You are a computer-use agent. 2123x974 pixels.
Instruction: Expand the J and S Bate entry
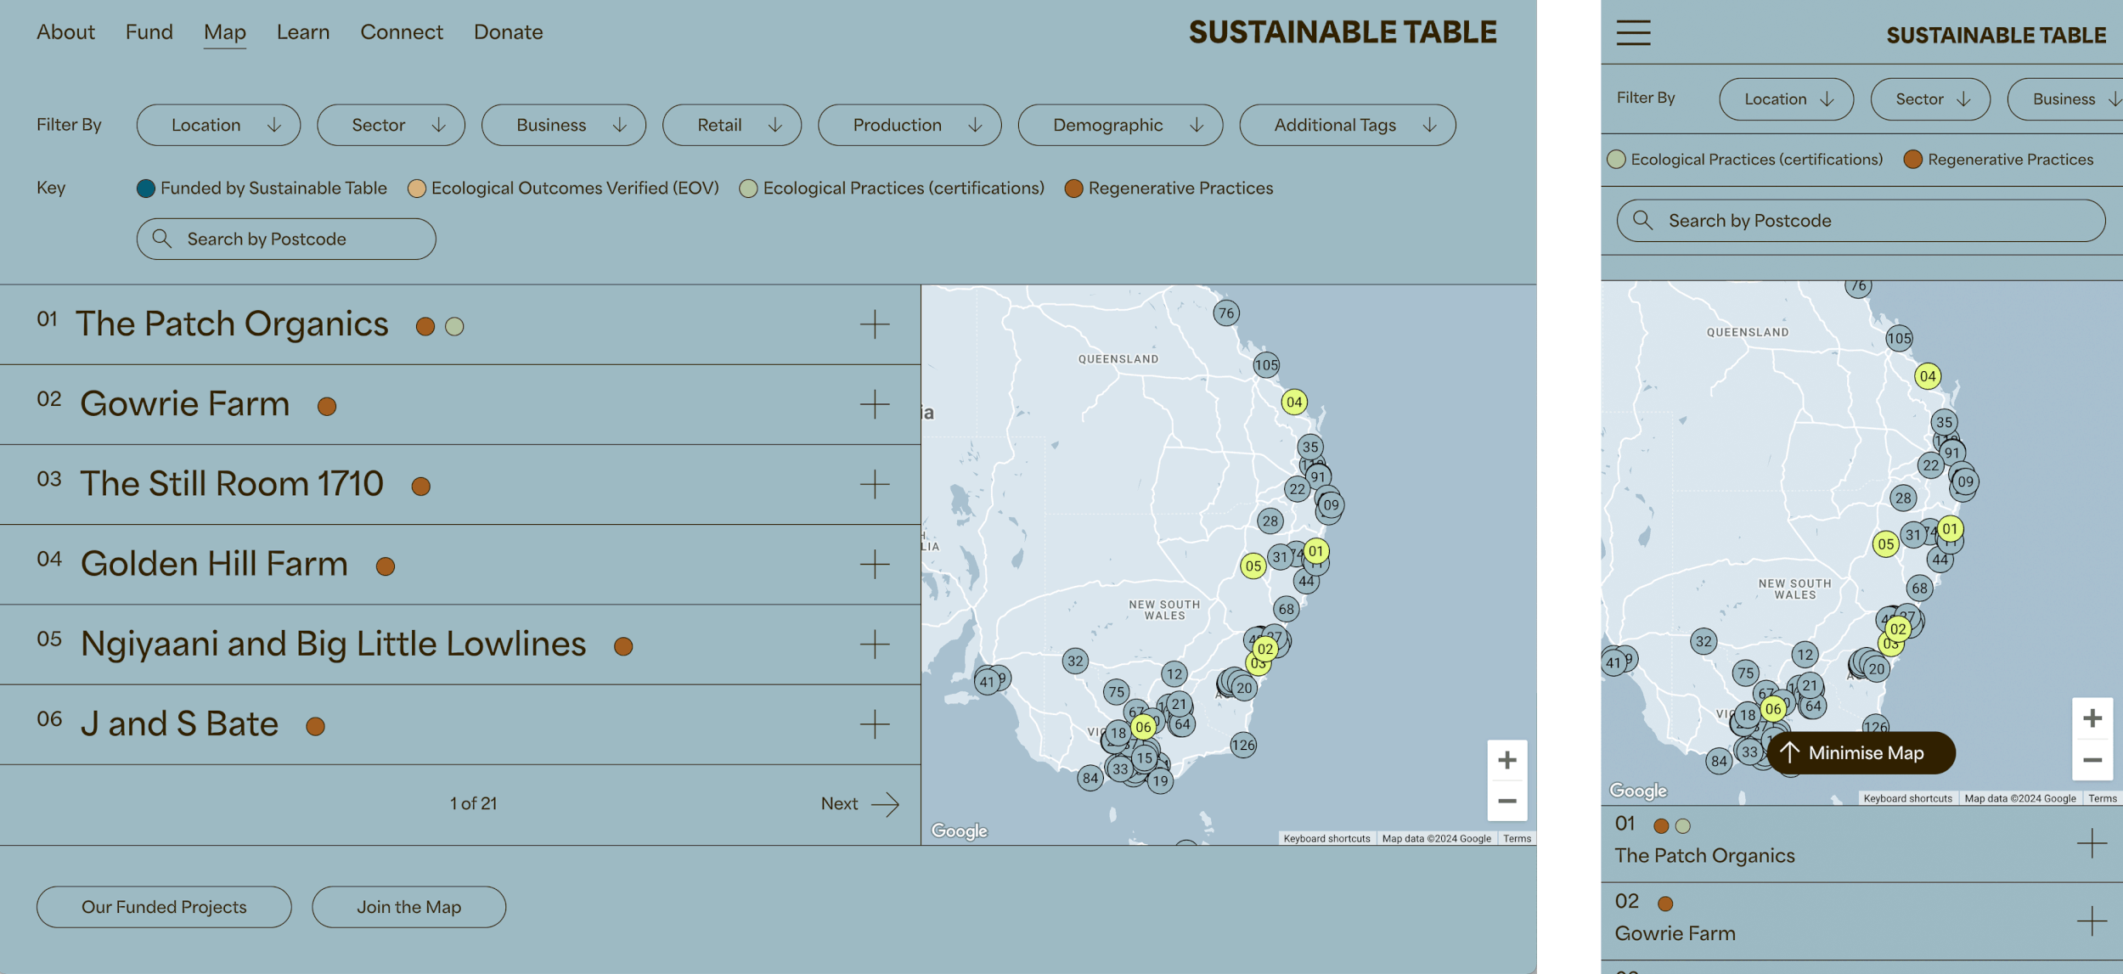(874, 724)
